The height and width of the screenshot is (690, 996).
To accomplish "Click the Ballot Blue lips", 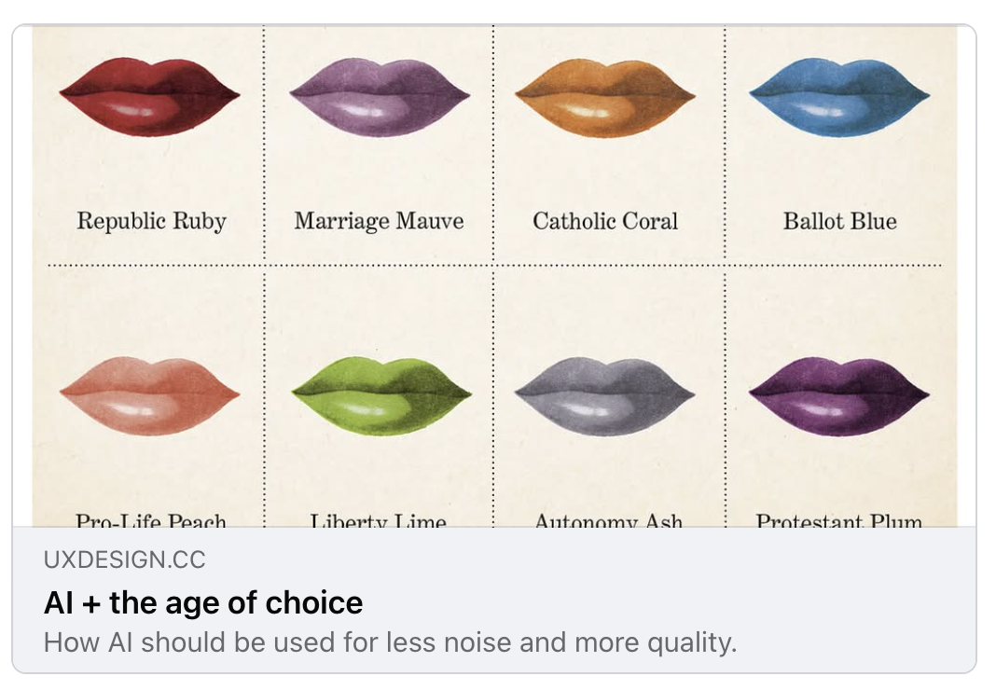I will coord(839,97).
